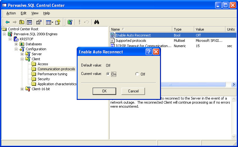This screenshot has width=238, height=147.
Task: Select the Supported protocols row text
Action: [x=131, y=41]
